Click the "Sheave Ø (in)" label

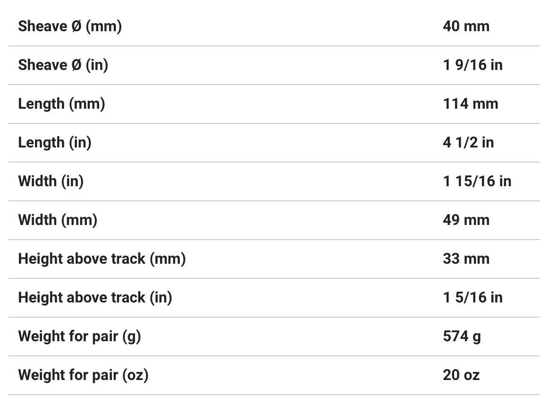coord(63,65)
